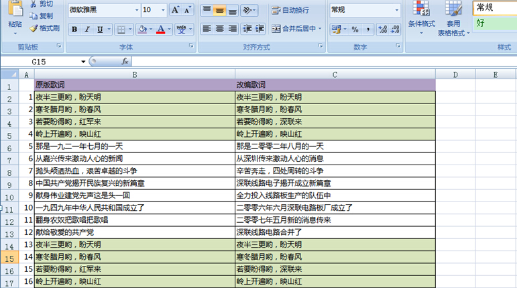
Task: Click the Cut (剪切) scissors icon
Action: point(34,3)
